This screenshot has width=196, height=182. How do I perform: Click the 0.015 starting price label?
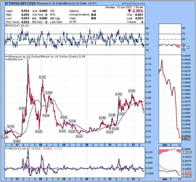coord(5,137)
